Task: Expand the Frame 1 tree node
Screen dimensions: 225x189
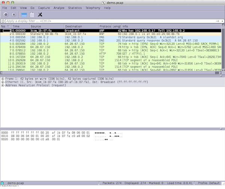Action: (x=3, y=79)
